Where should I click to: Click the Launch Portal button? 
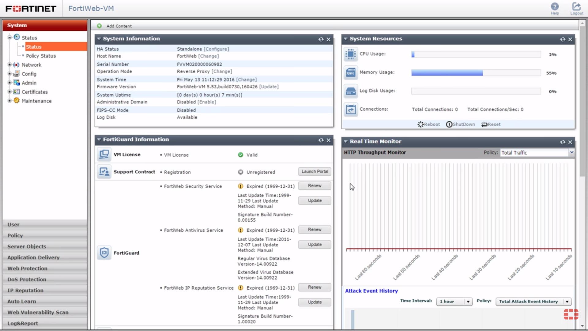tap(315, 172)
